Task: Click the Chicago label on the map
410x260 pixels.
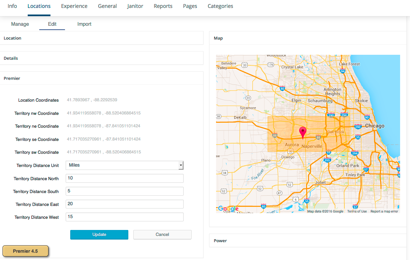Action: 375,126
